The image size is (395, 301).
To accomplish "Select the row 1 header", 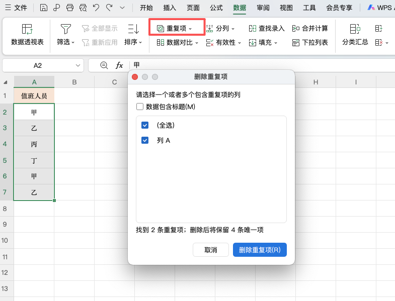I will tap(5, 95).
